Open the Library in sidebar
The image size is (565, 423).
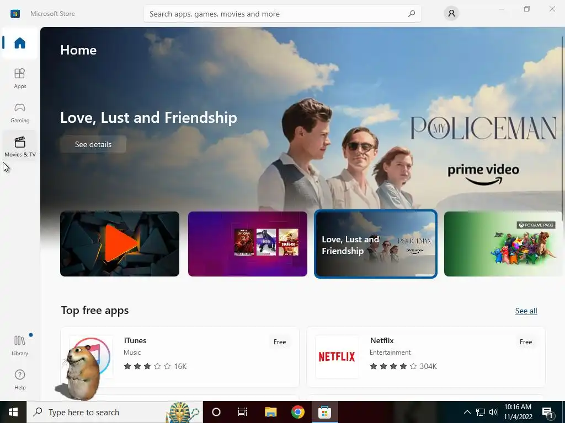coord(20,345)
